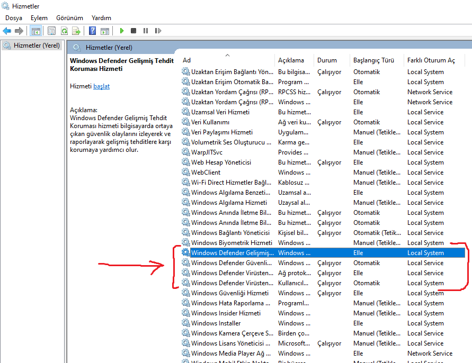Open the Dosya menu

tap(14, 18)
